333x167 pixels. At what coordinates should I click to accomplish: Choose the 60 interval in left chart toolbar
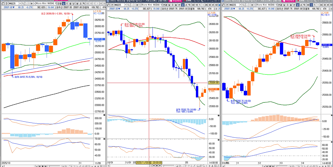pyautogui.click(x=88, y=4)
